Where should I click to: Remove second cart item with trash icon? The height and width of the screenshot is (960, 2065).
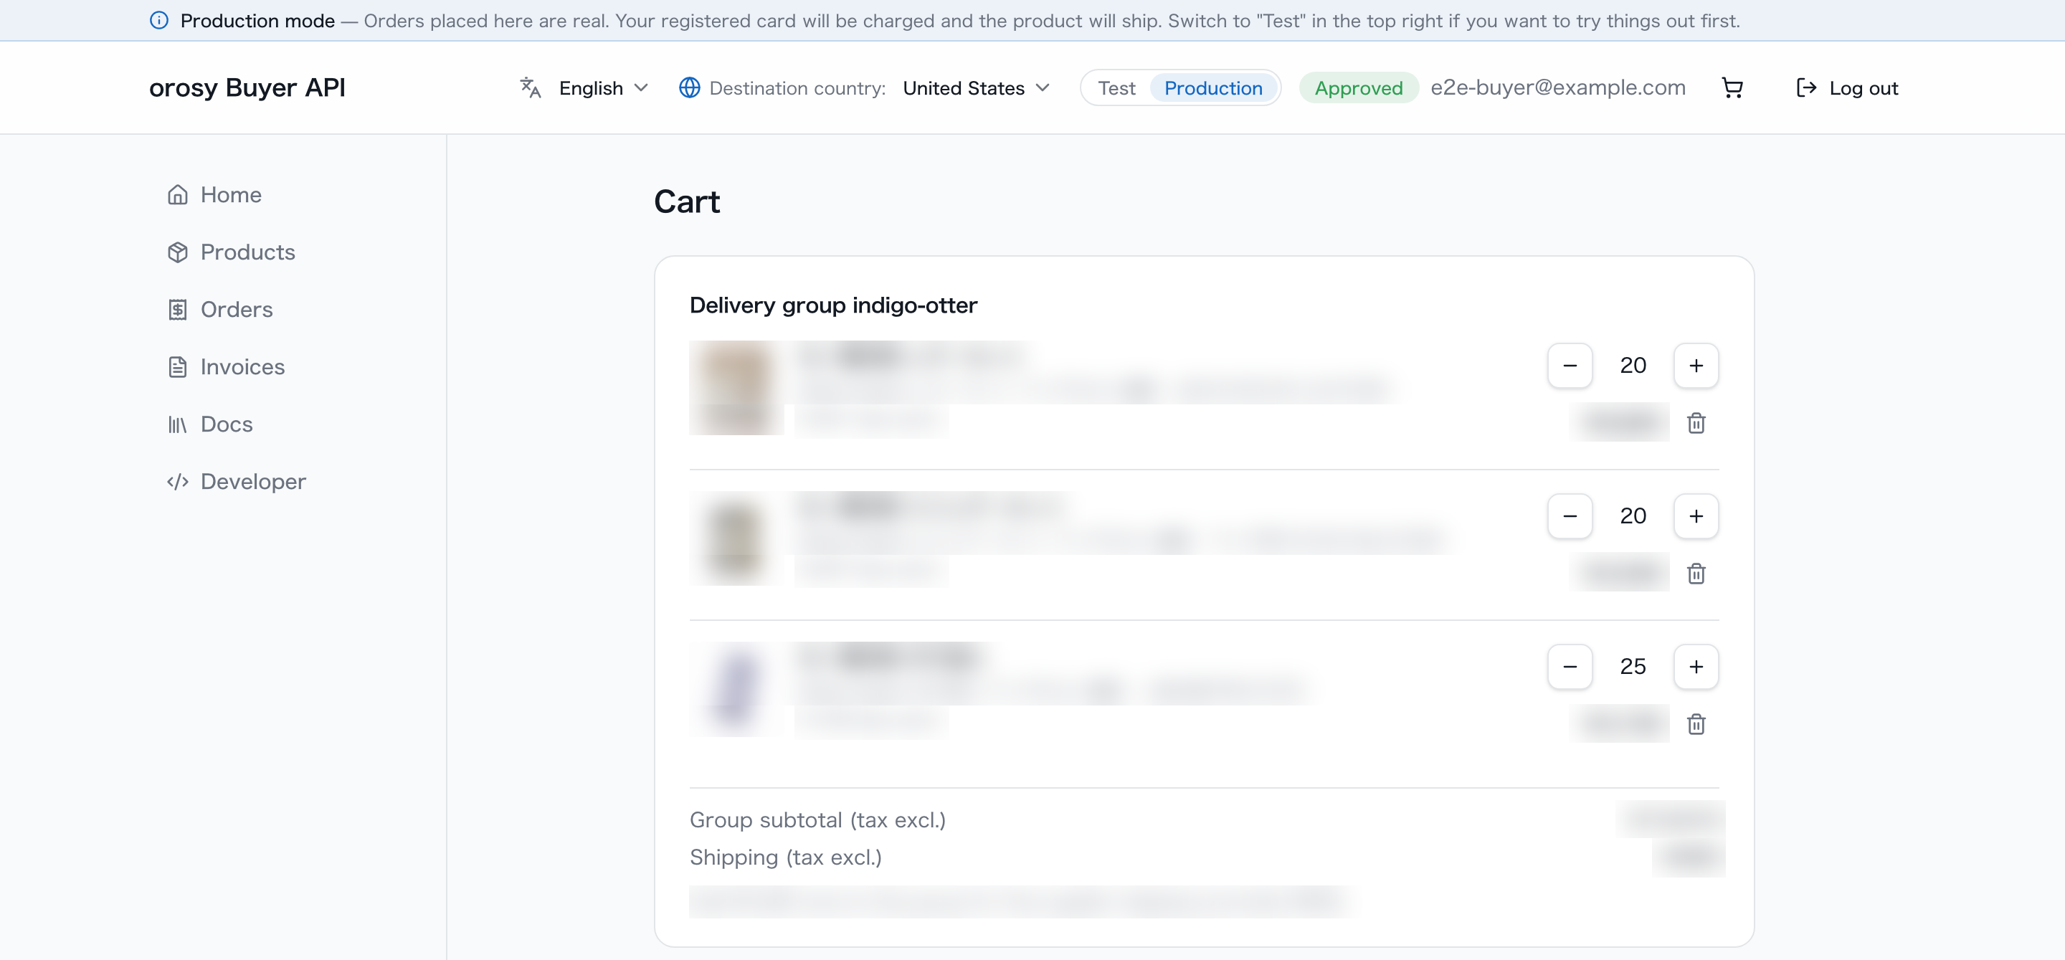(x=1696, y=573)
